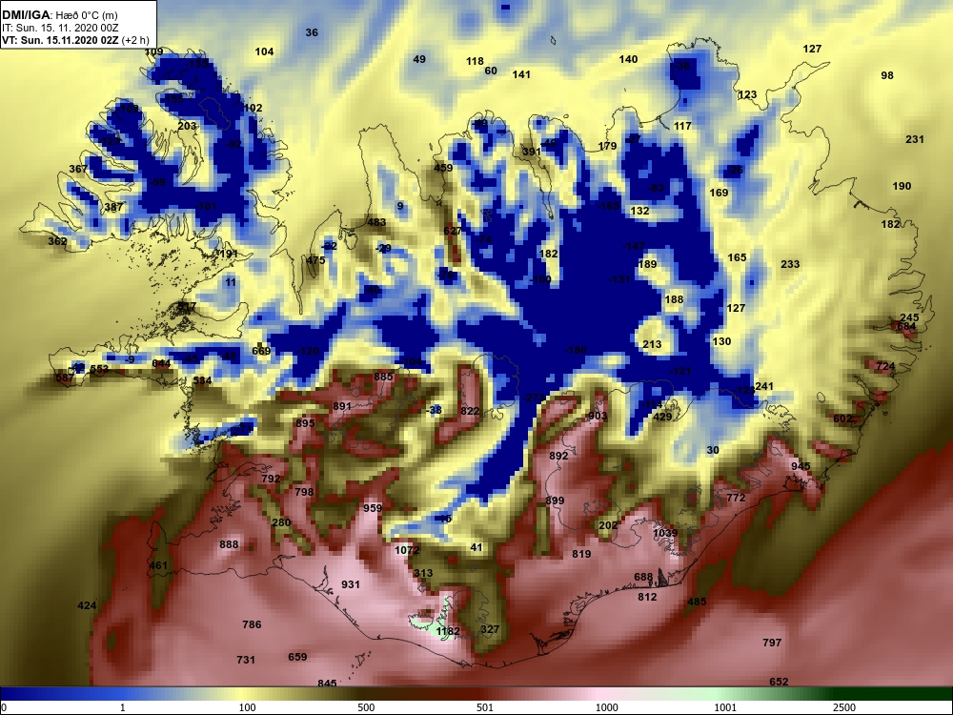
Task: Select the map value '669'
Action: pyautogui.click(x=261, y=351)
